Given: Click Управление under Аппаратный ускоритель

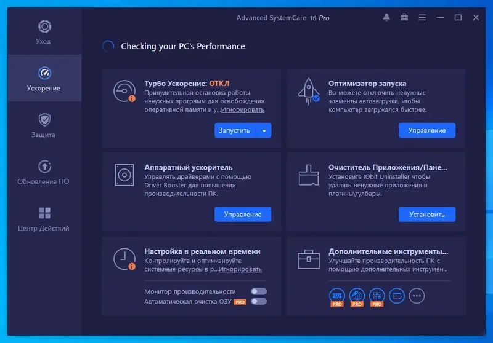Looking at the screenshot, I should coord(243,215).
